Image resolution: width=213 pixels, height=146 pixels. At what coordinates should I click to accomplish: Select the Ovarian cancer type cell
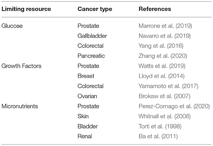click(87, 96)
